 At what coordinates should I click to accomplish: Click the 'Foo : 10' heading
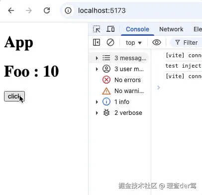[31, 71]
